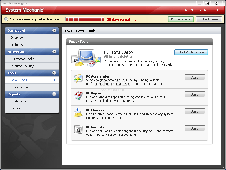Click the Enter License button

[209, 19]
